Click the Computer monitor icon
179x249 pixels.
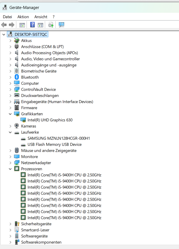(17, 83)
